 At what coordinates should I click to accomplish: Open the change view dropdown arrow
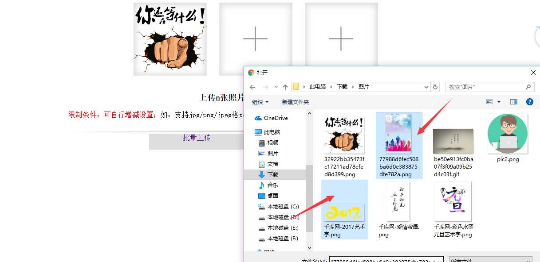coord(498,102)
